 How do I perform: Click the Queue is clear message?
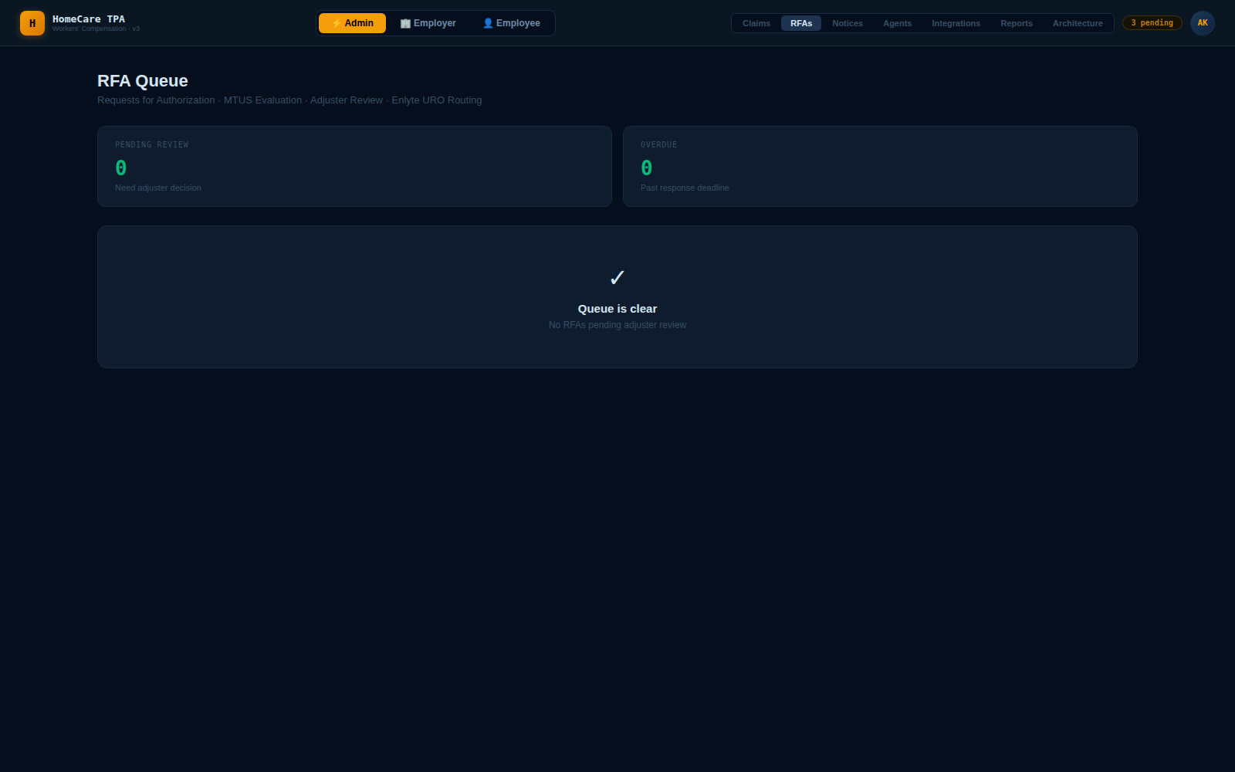[617, 309]
